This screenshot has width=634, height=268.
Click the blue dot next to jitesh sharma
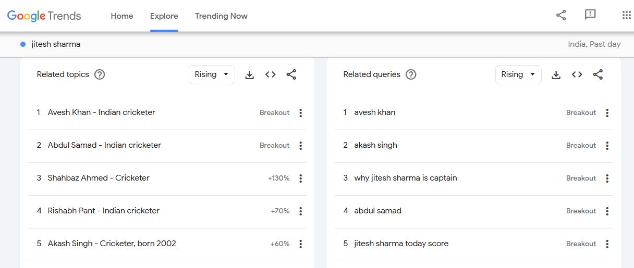pos(23,44)
